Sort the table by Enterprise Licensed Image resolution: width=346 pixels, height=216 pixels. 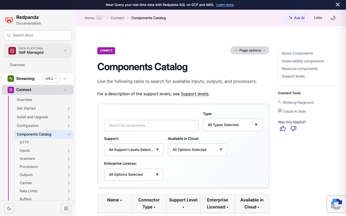(x=218, y=204)
